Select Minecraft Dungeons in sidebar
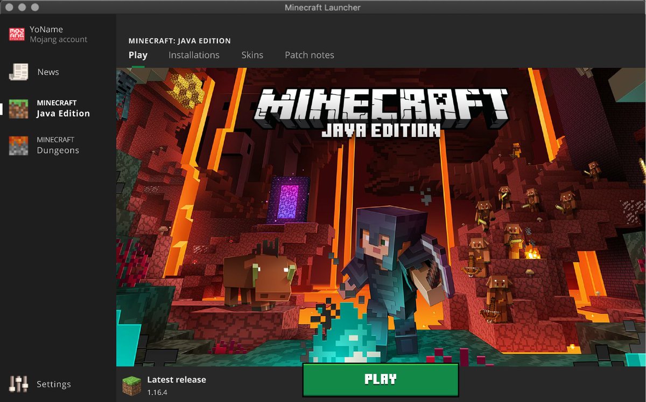Image resolution: width=646 pixels, height=402 pixels. click(58, 145)
